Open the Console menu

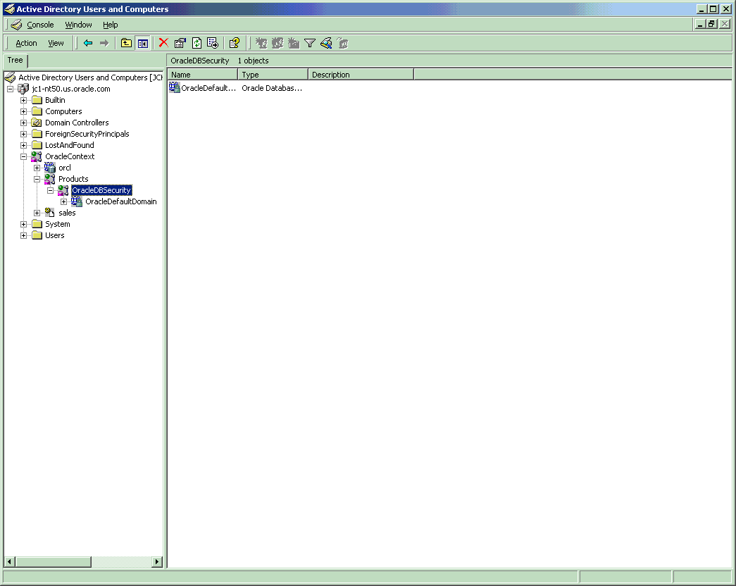[40, 25]
